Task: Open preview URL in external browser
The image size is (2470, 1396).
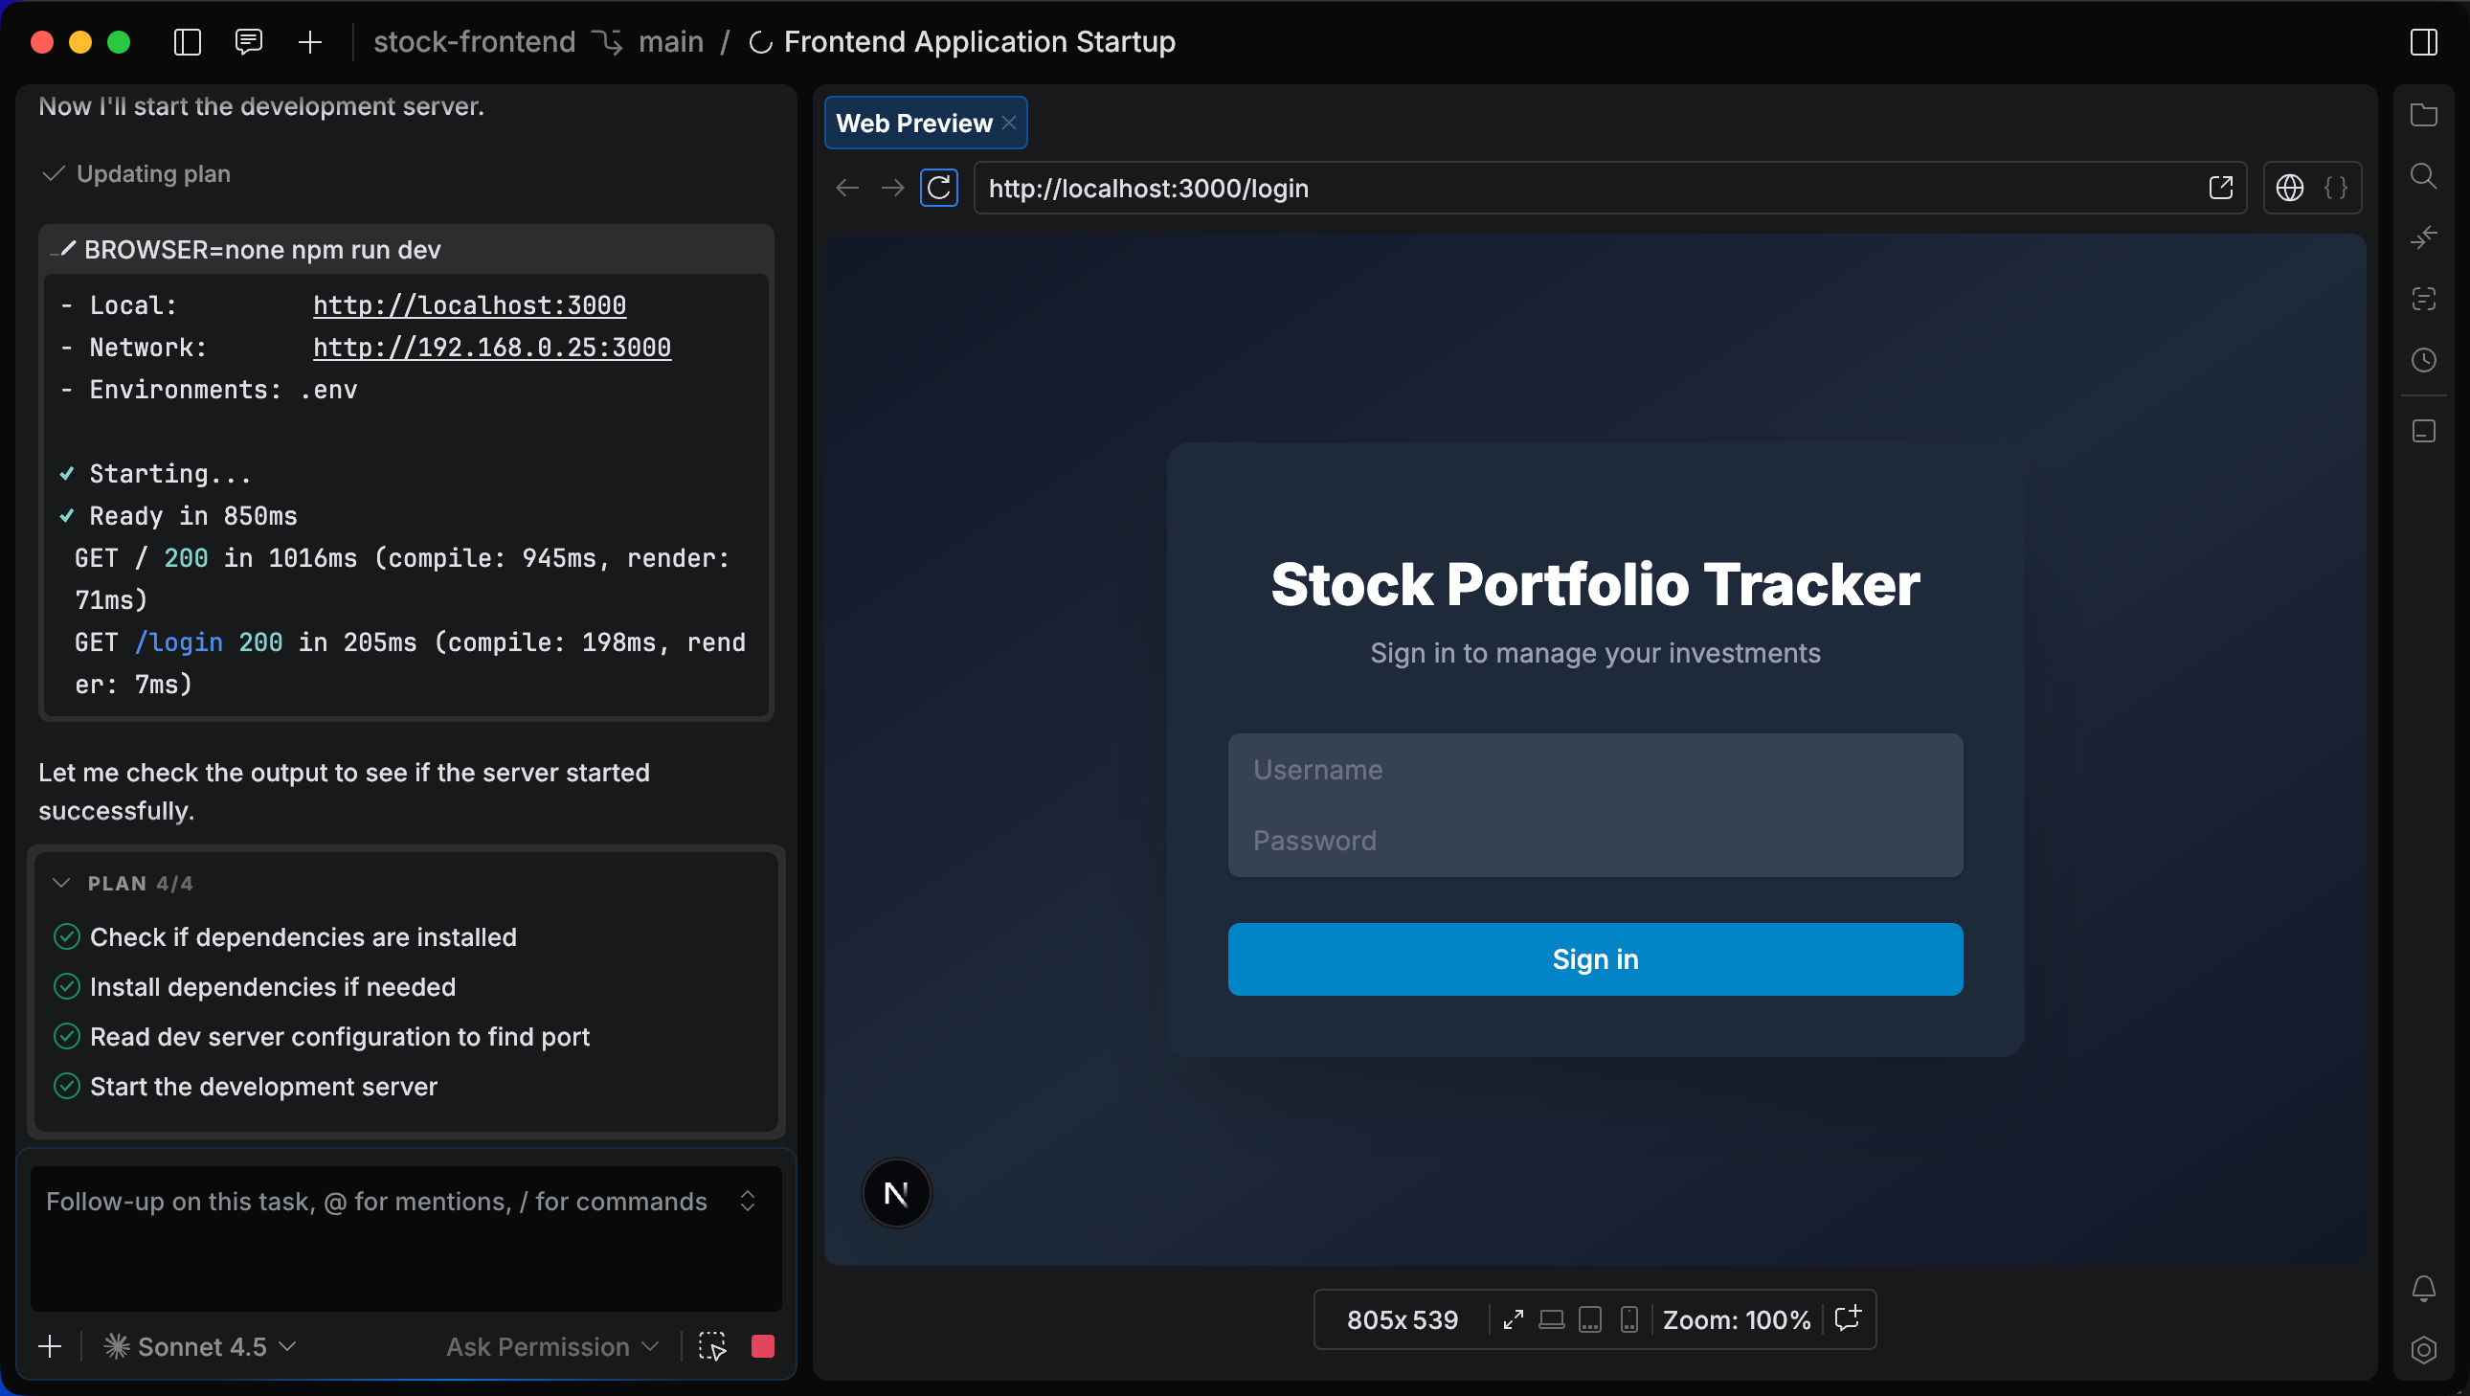Action: (x=2220, y=188)
